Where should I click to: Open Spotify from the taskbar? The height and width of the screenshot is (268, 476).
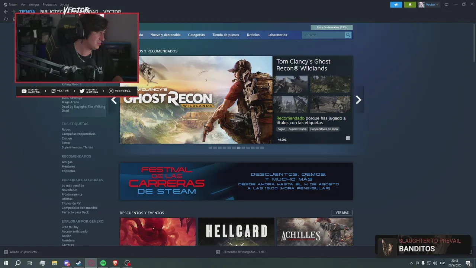pos(103,263)
